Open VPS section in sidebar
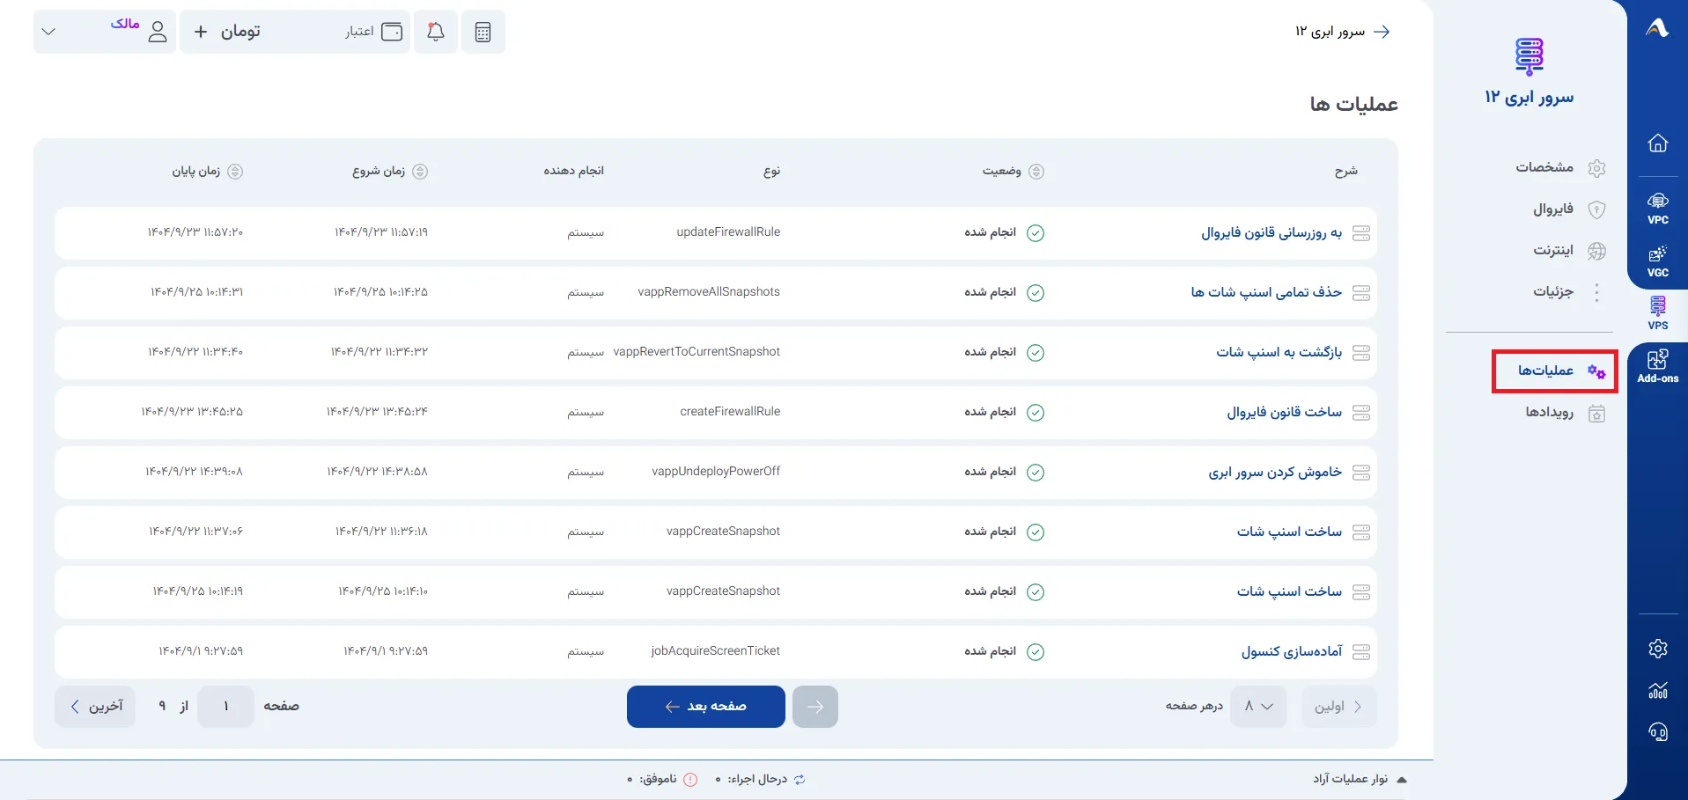 pyautogui.click(x=1658, y=313)
